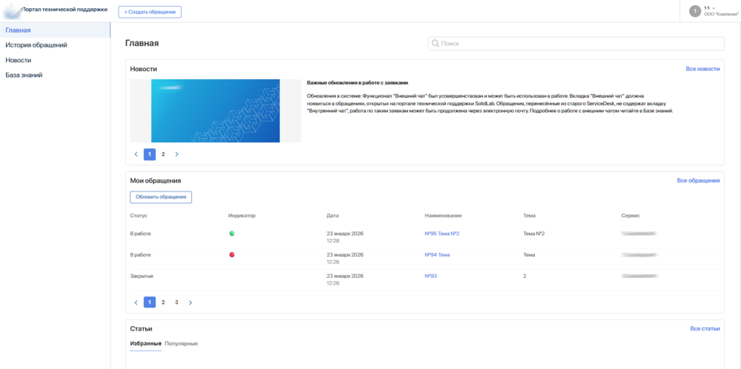Switch to the Популярные articles tab

point(181,344)
